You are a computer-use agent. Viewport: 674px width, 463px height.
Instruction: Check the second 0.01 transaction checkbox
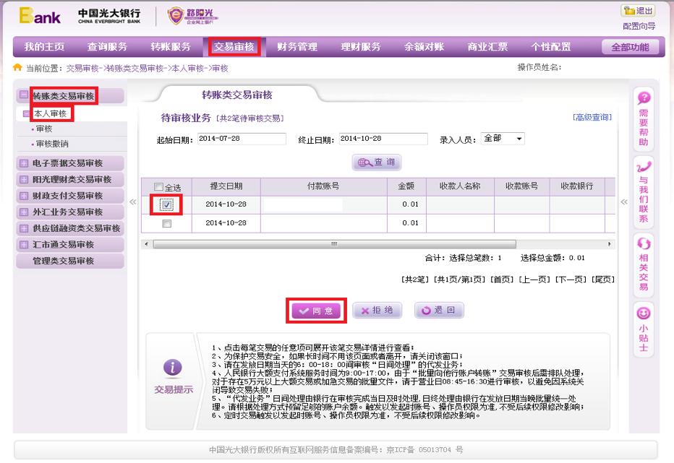click(167, 223)
